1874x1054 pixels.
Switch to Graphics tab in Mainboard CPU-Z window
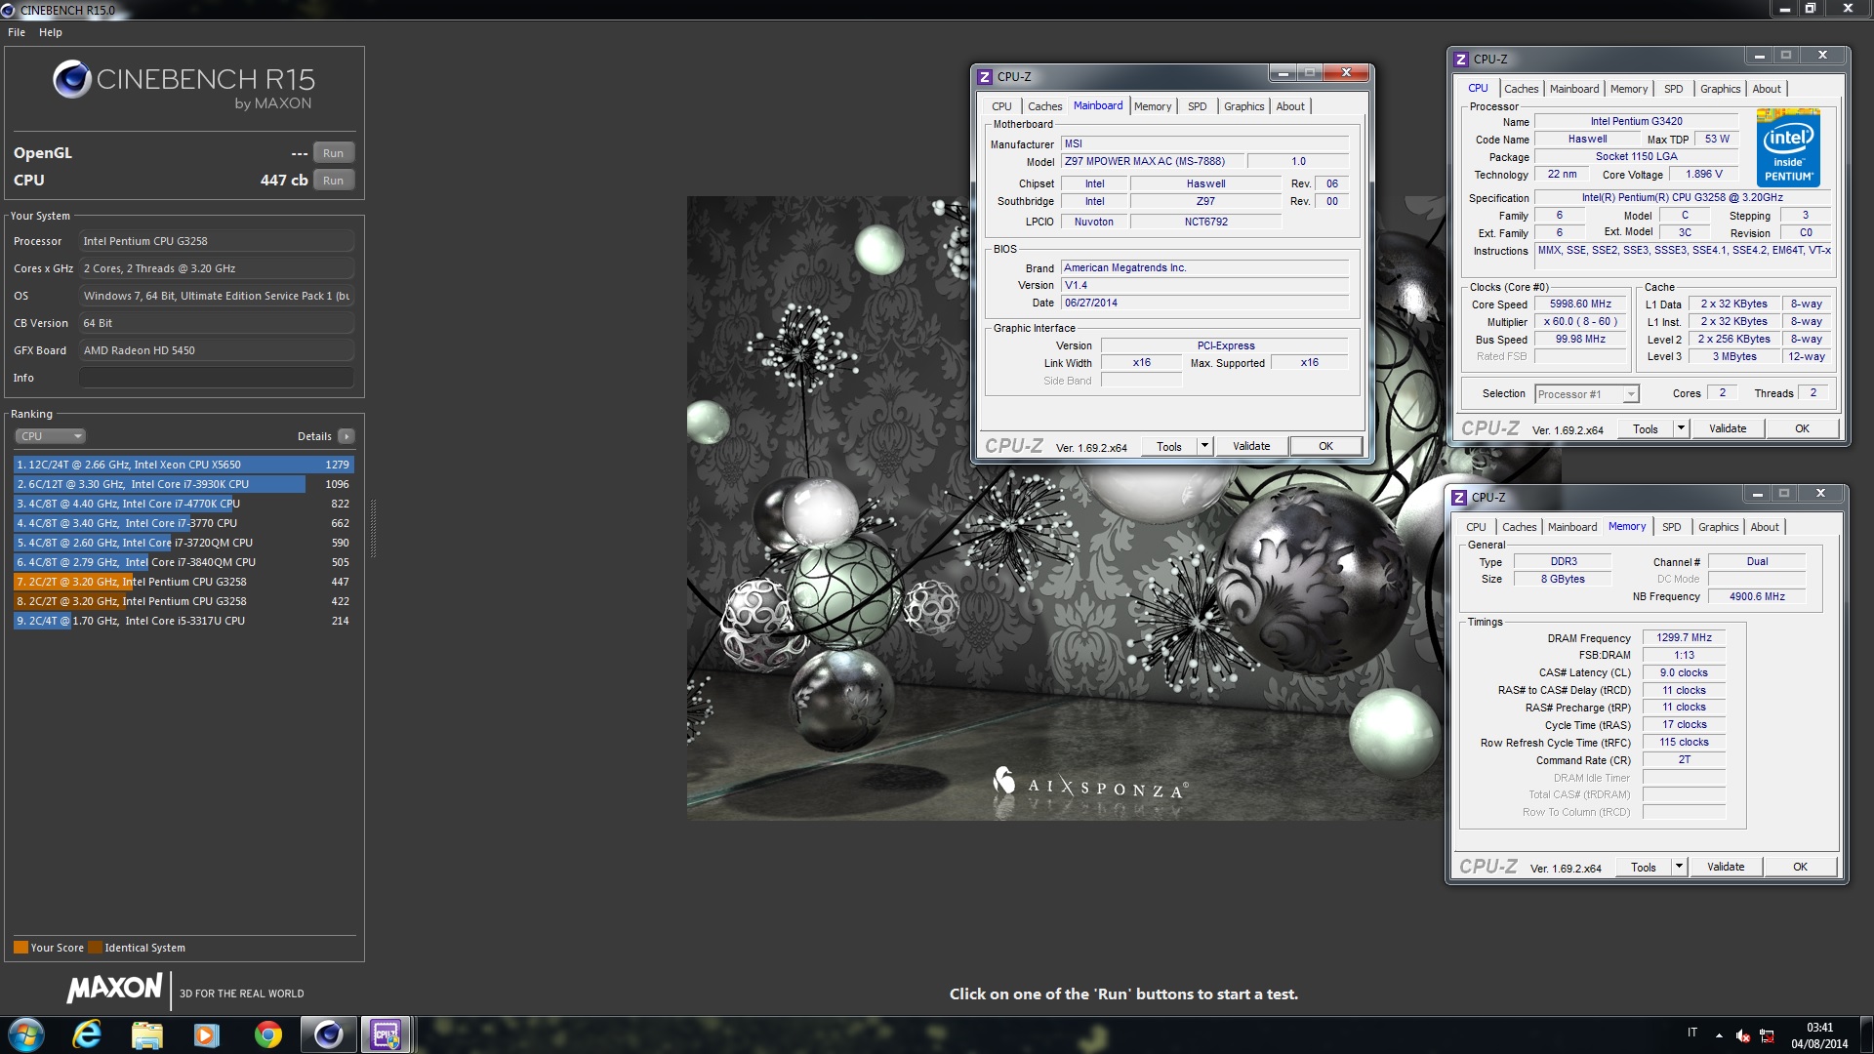(x=1243, y=106)
